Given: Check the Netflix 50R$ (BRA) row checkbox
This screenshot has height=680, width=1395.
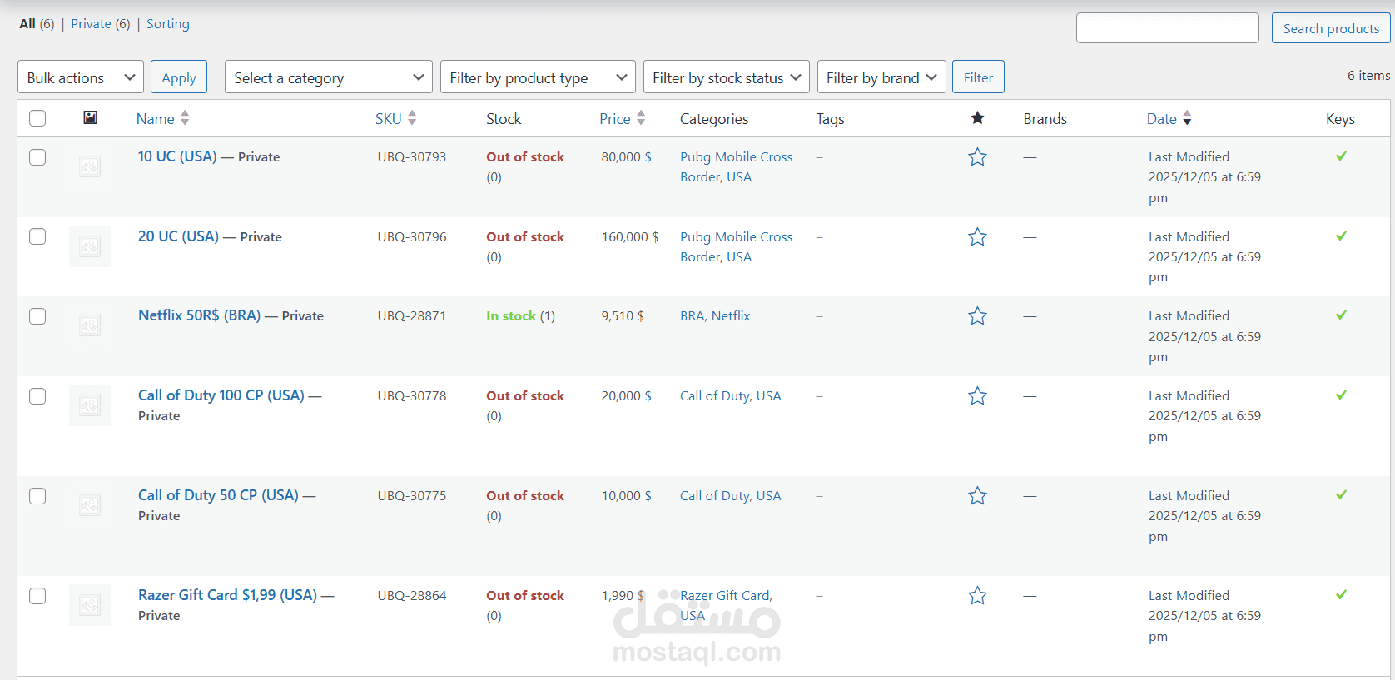Looking at the screenshot, I should click(x=37, y=316).
